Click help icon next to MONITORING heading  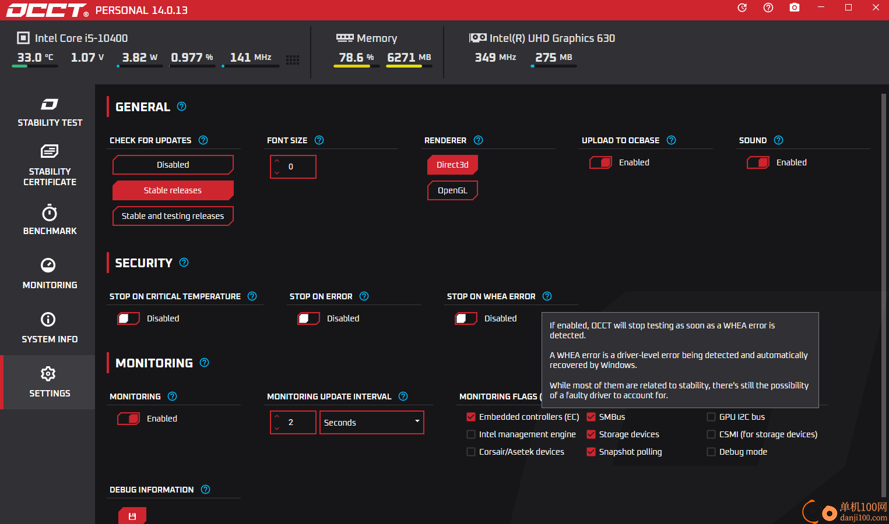coord(204,362)
